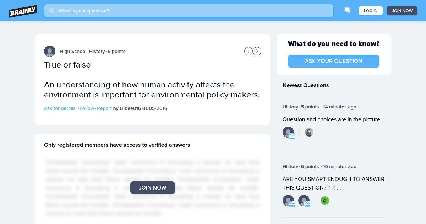This screenshot has height=224, width=426.
Task: Click the Report link
Action: point(104,108)
